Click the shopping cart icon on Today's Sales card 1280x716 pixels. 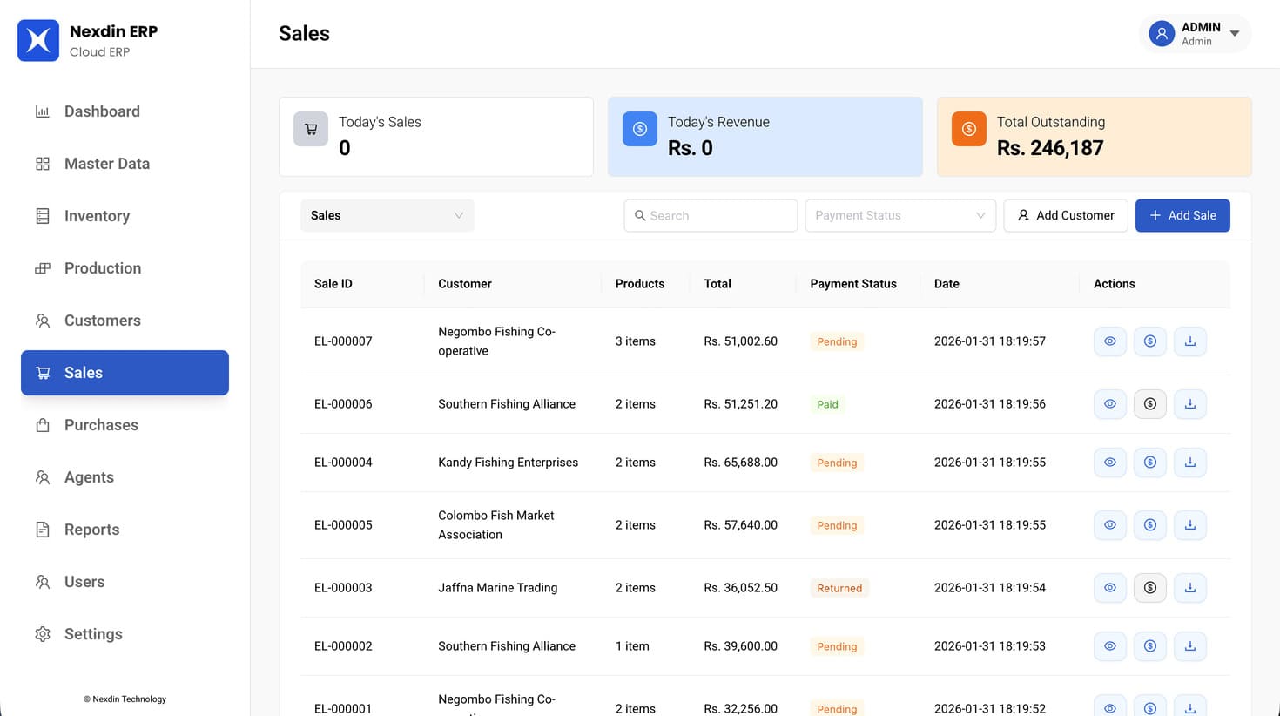point(310,128)
